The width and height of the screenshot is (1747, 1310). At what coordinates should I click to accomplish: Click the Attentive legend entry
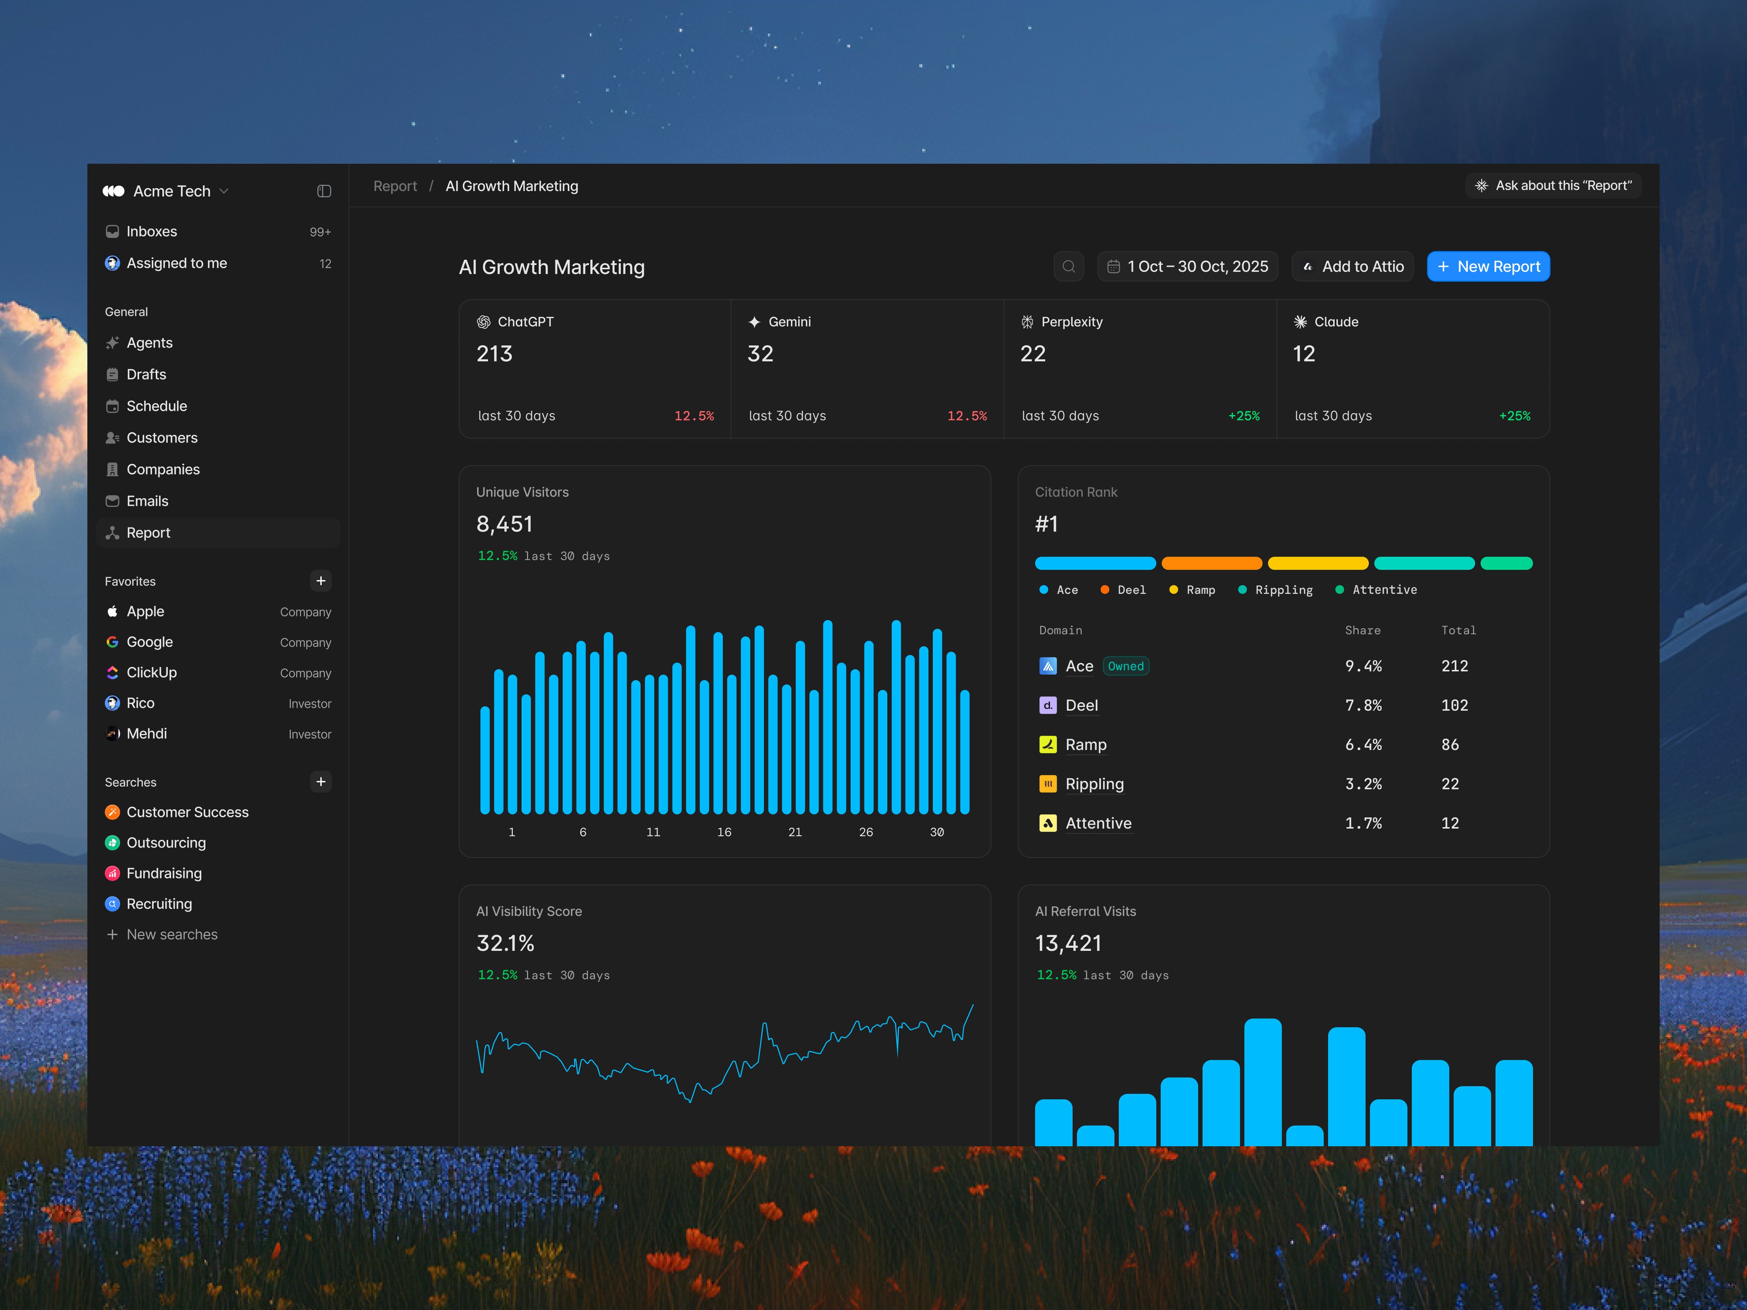[1376, 590]
